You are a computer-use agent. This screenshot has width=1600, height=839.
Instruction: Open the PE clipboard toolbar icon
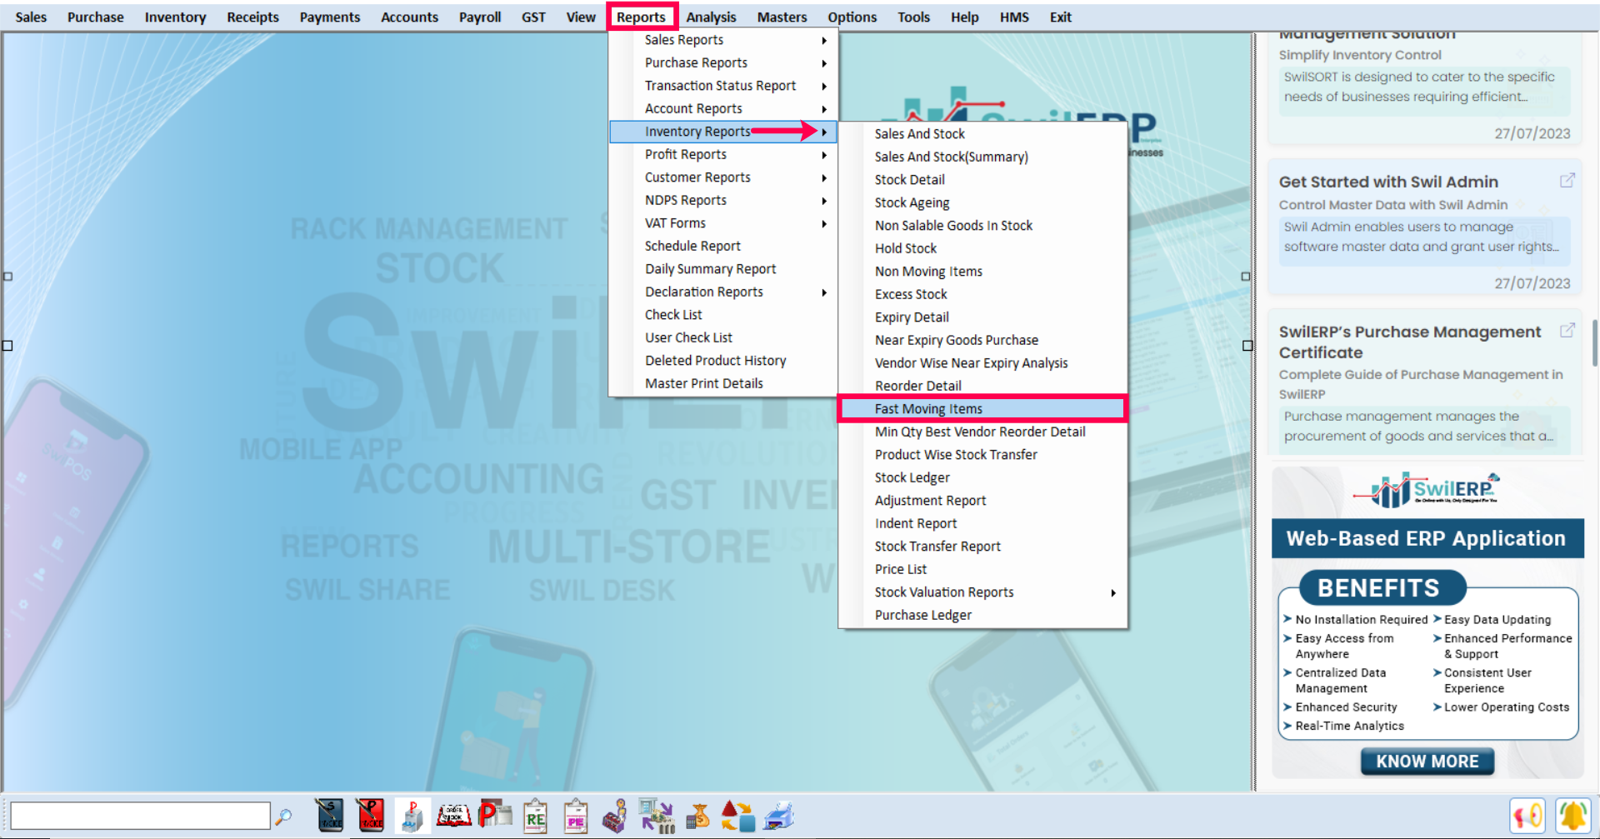coord(576,817)
